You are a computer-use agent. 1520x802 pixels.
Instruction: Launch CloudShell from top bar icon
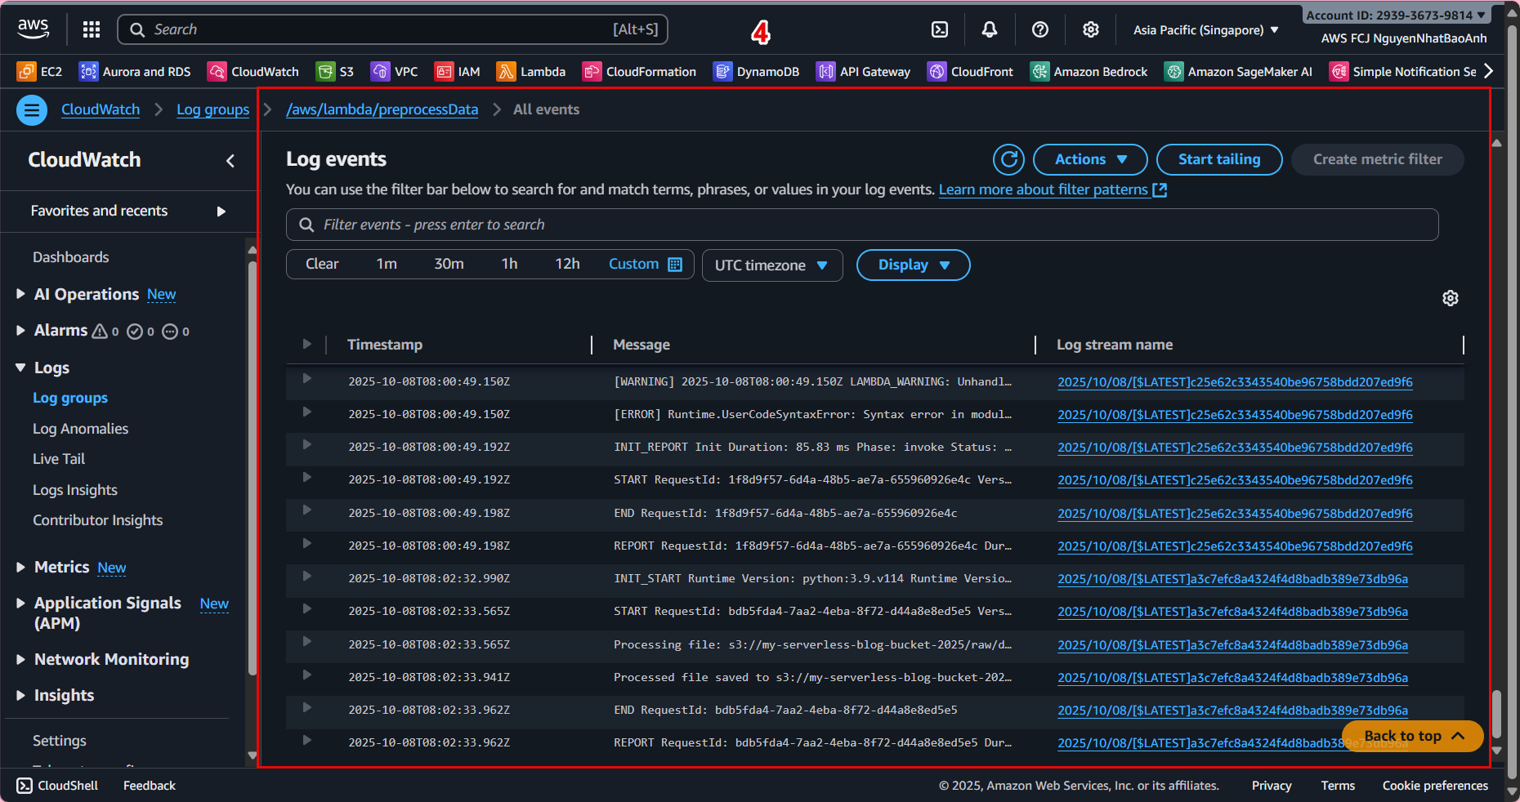coord(940,29)
